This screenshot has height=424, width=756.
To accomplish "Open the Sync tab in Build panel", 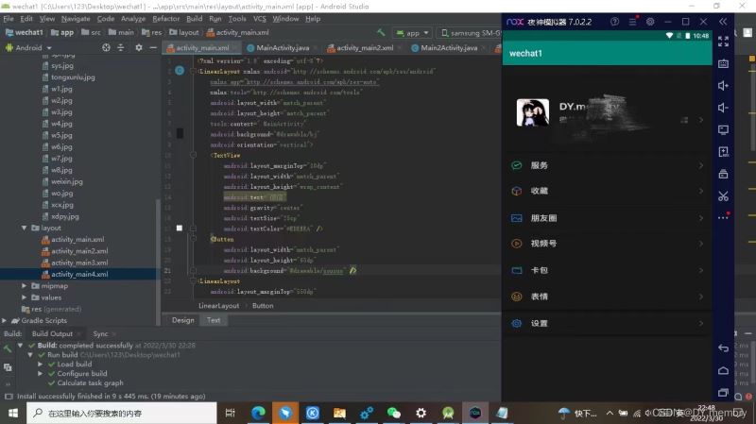I will [100, 334].
